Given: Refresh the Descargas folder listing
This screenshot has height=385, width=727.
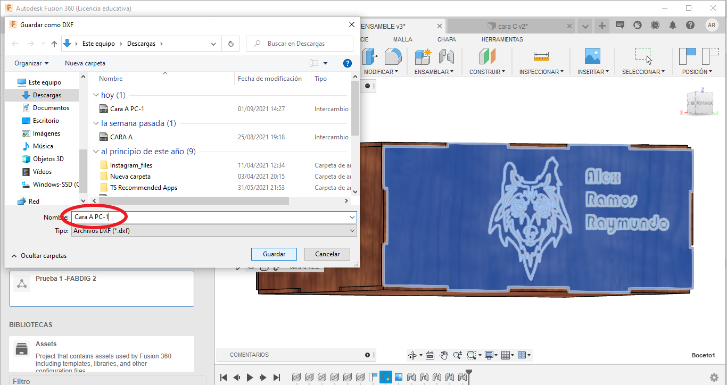Looking at the screenshot, I should 230,44.
